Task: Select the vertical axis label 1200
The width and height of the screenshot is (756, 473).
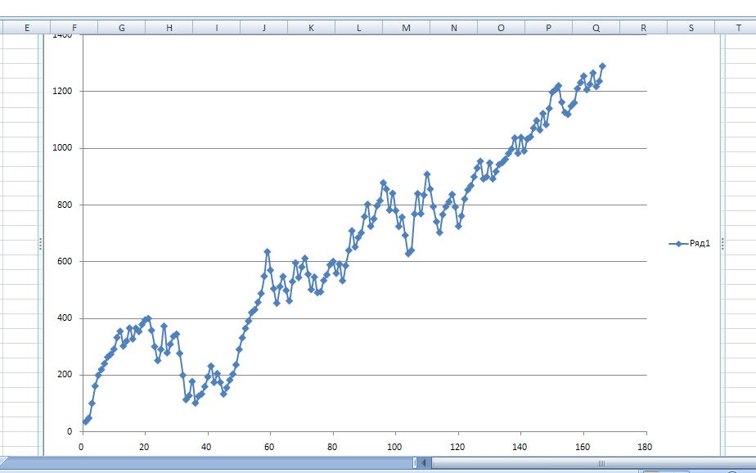Action: click(62, 91)
